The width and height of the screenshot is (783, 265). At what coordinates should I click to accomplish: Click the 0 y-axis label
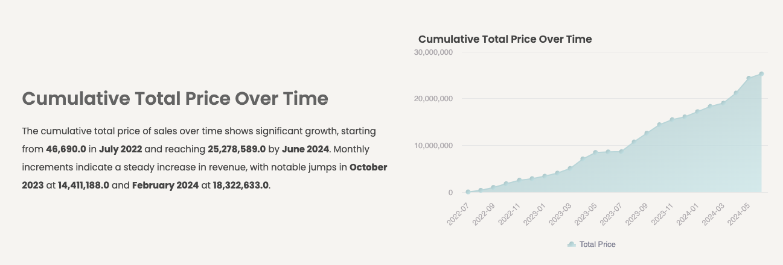450,193
